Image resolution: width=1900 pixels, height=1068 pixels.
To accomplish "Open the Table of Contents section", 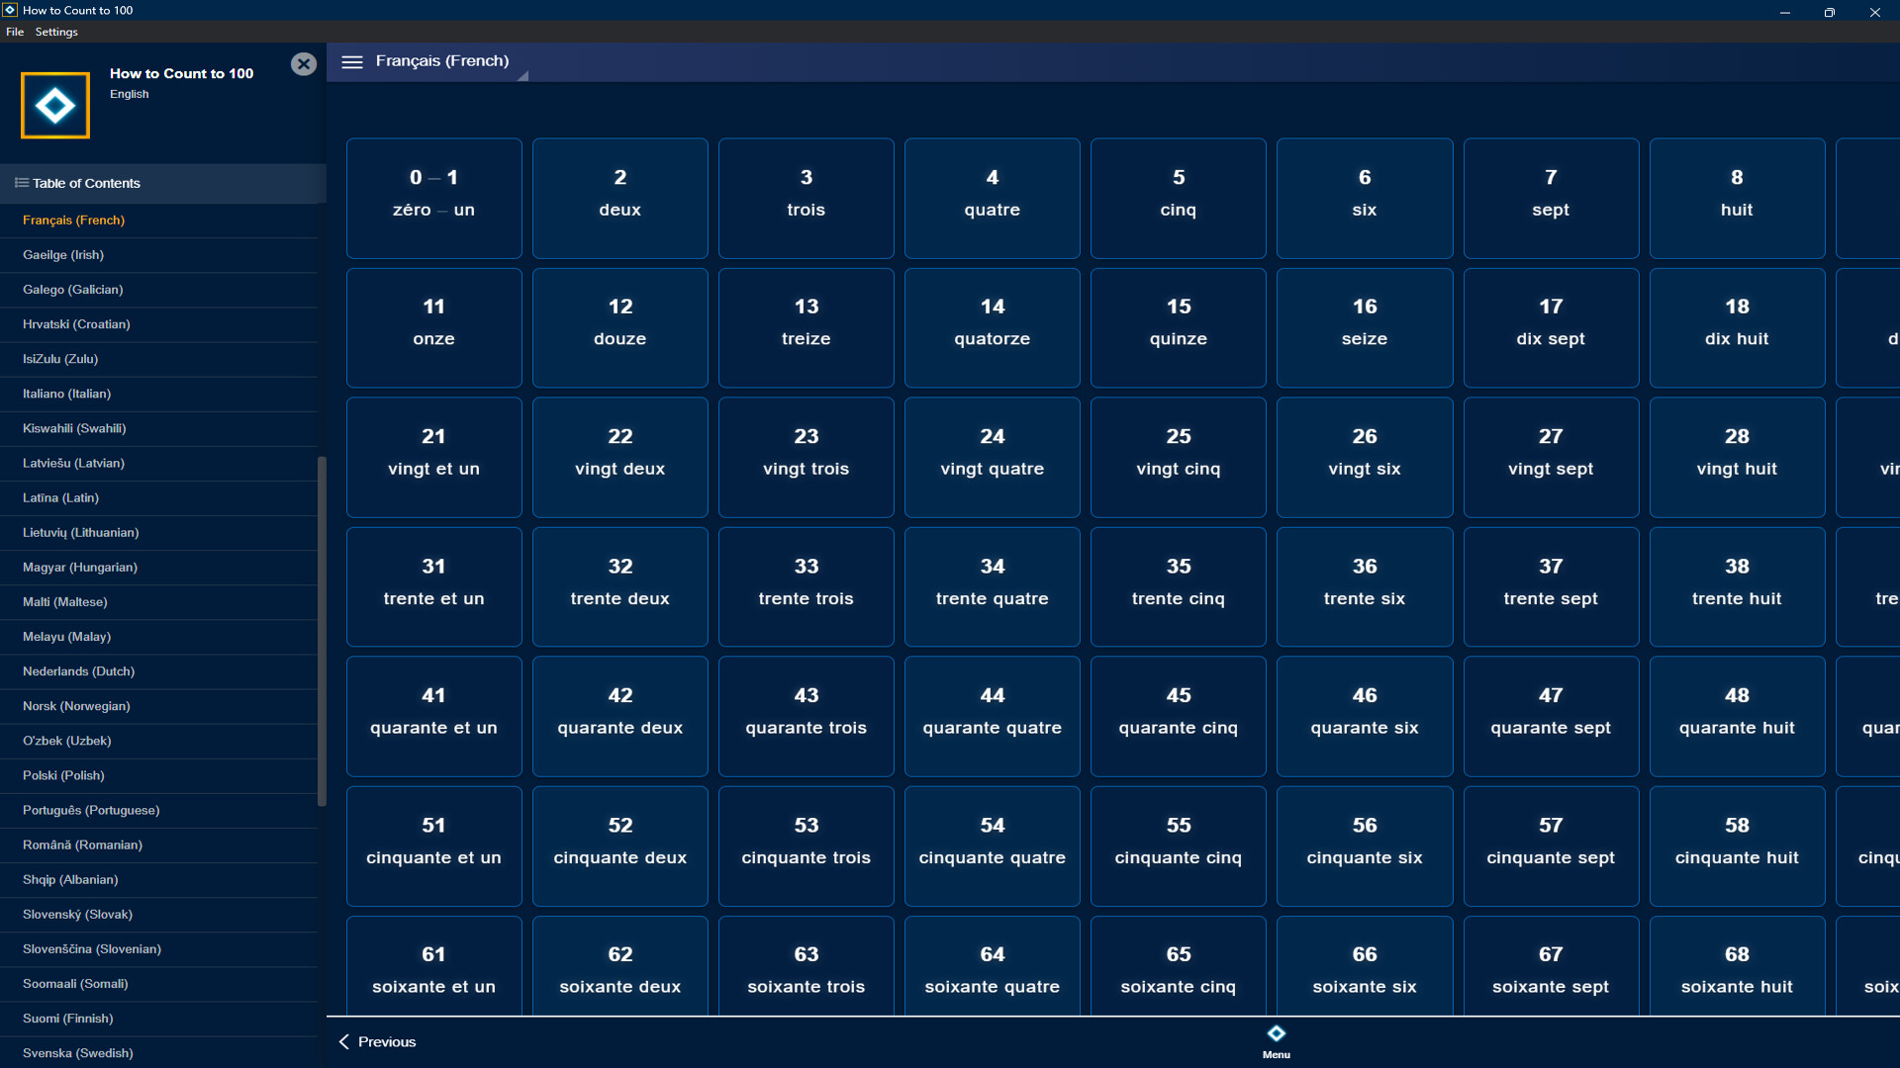I will tap(86, 183).
